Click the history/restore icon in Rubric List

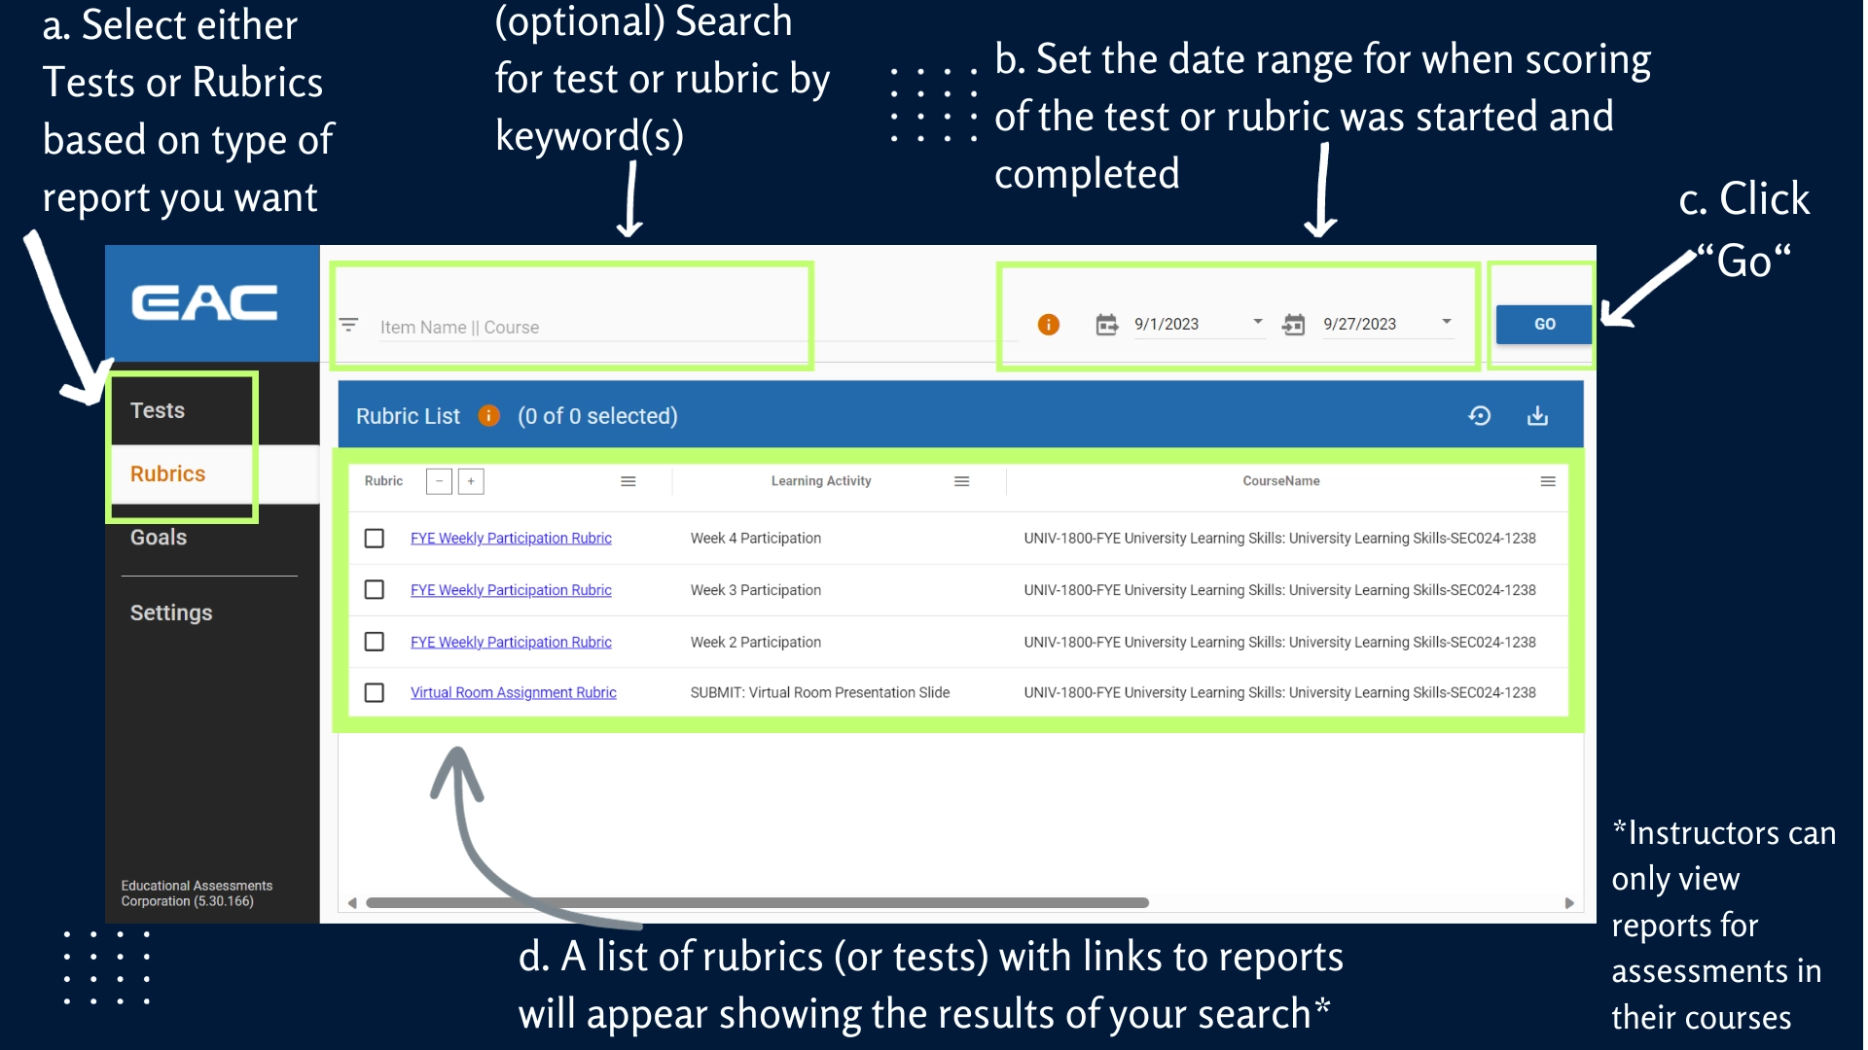coord(1479,414)
